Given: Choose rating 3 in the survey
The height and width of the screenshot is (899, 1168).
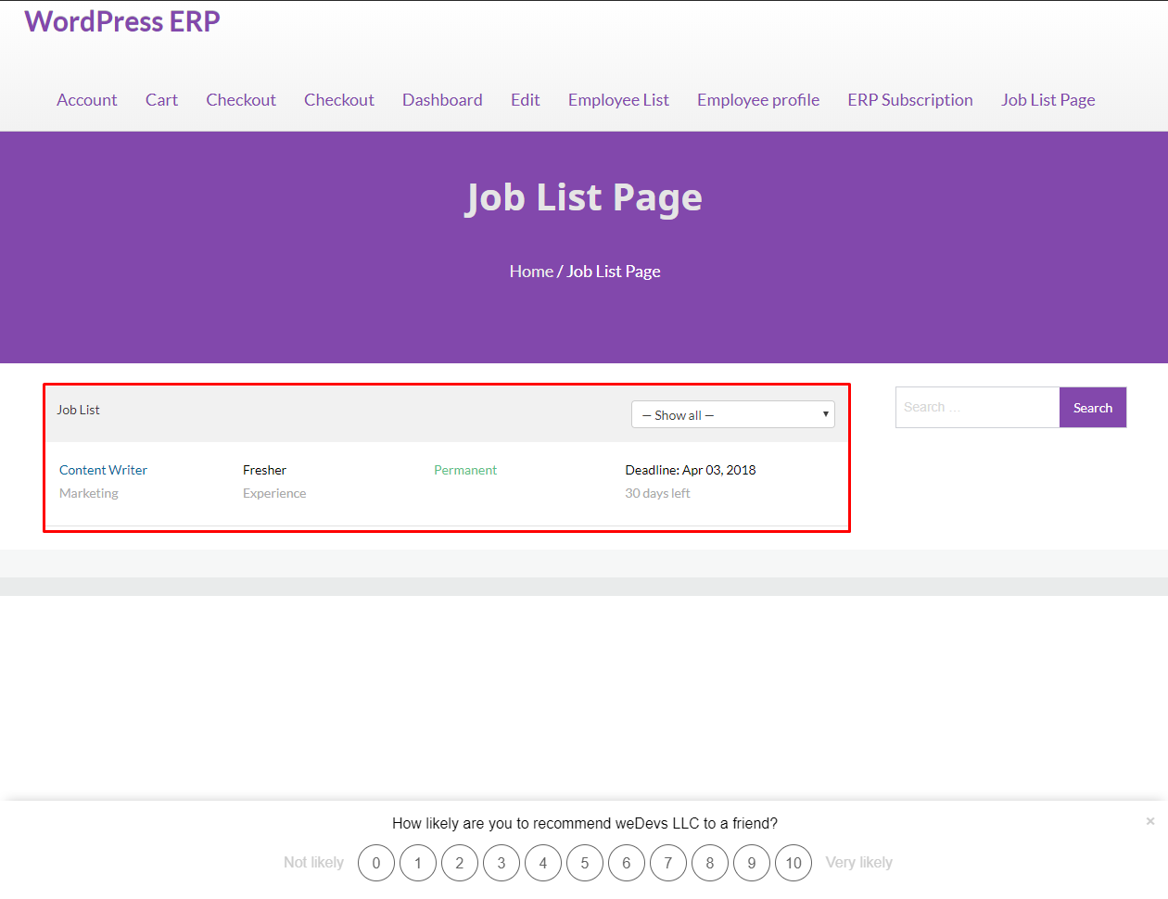Looking at the screenshot, I should click(x=501, y=863).
